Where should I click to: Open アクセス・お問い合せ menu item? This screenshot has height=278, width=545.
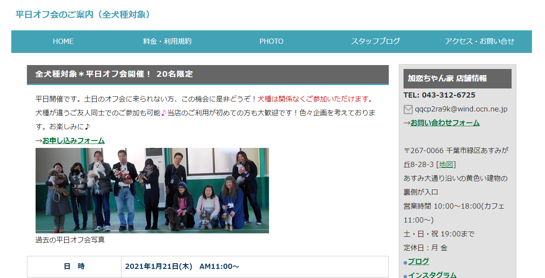[x=479, y=41]
